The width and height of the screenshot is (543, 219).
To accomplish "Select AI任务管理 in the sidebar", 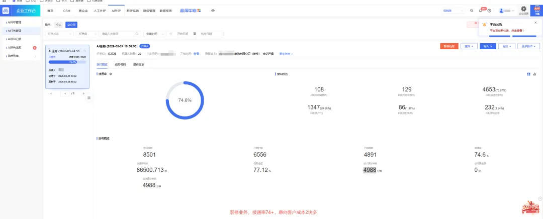I will point(21,31).
